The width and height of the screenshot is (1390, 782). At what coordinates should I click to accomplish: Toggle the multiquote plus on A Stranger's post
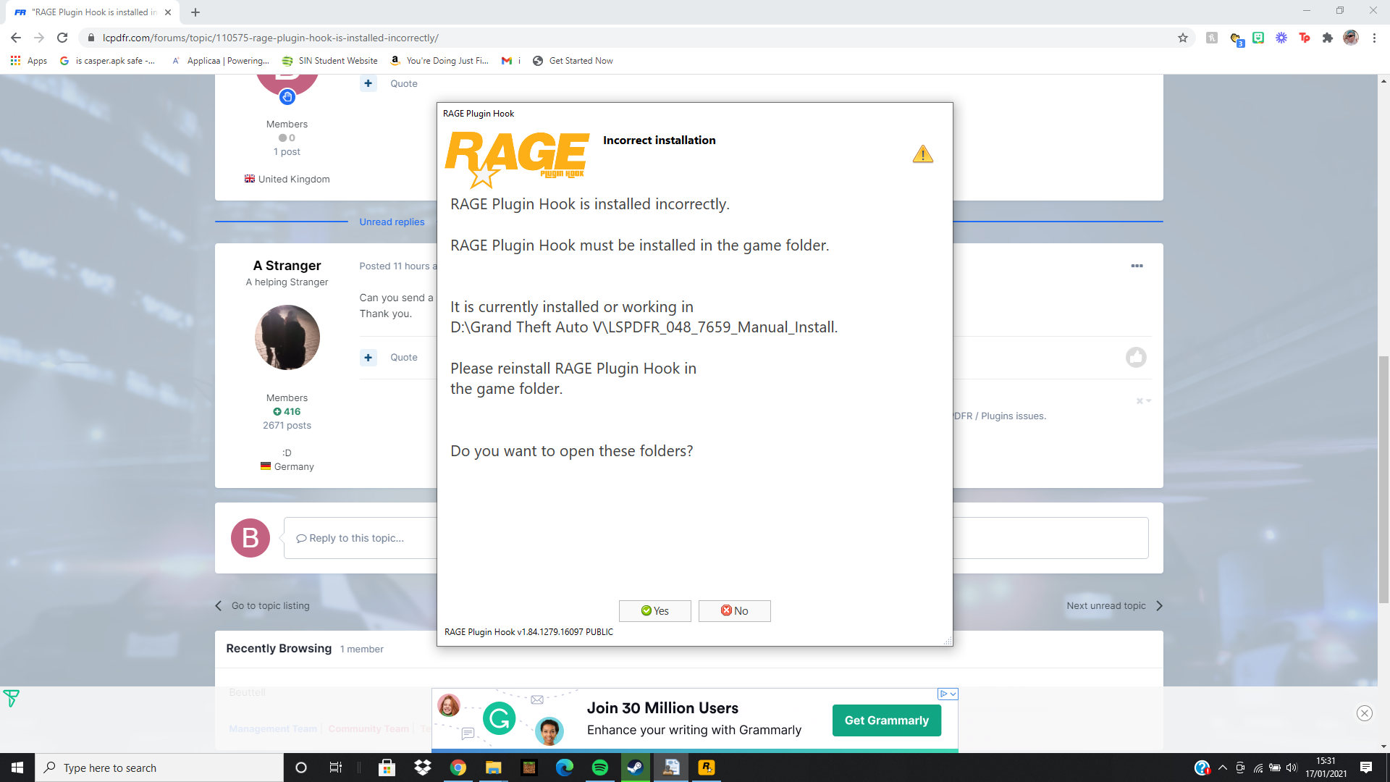click(368, 357)
